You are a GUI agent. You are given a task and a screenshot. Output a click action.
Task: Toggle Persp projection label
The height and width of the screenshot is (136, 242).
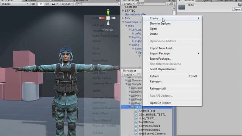pyautogui.click(x=107, y=30)
